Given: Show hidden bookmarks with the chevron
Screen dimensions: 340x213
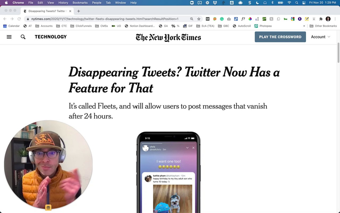Looking at the screenshot, I should point(304,26).
